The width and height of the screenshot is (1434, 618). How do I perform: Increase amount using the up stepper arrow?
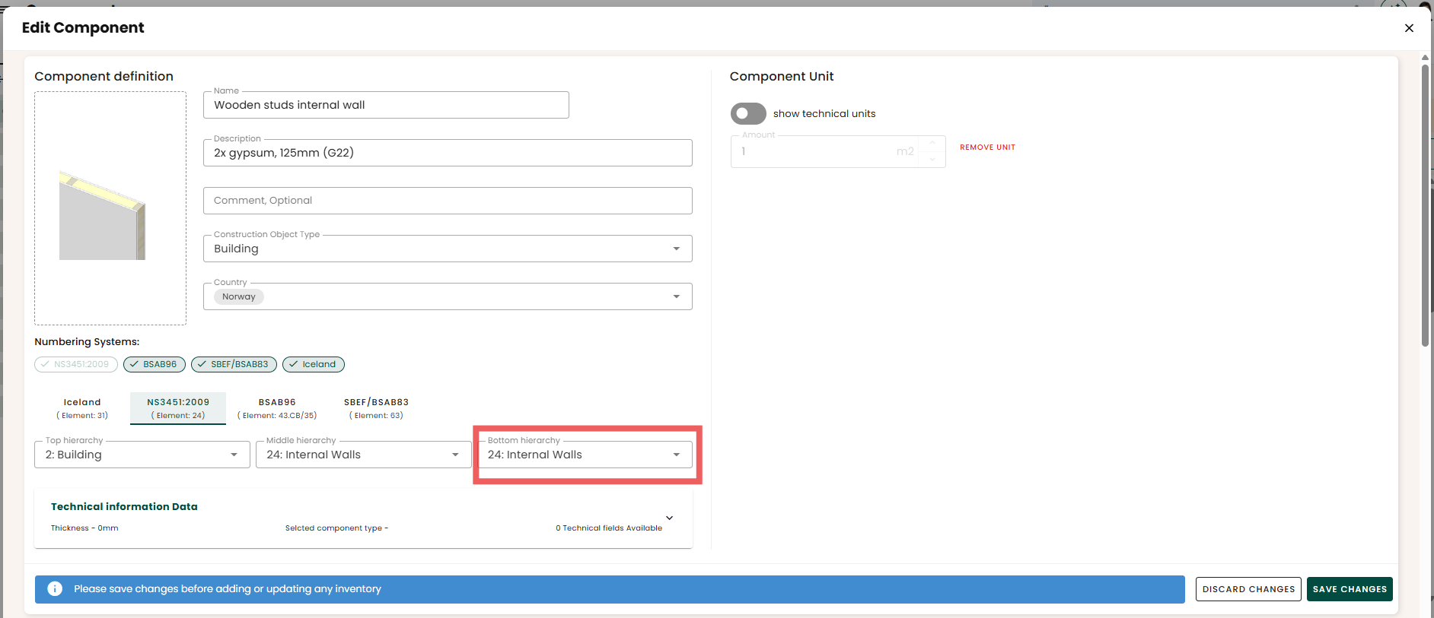click(x=932, y=144)
